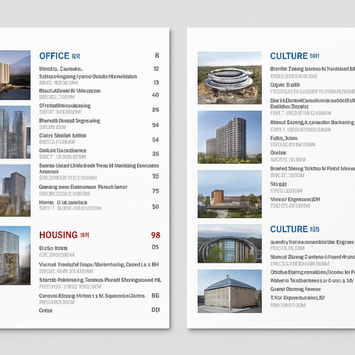355x355 pixels.
Task: Click the red HOUSING section heading
Action: [58, 235]
